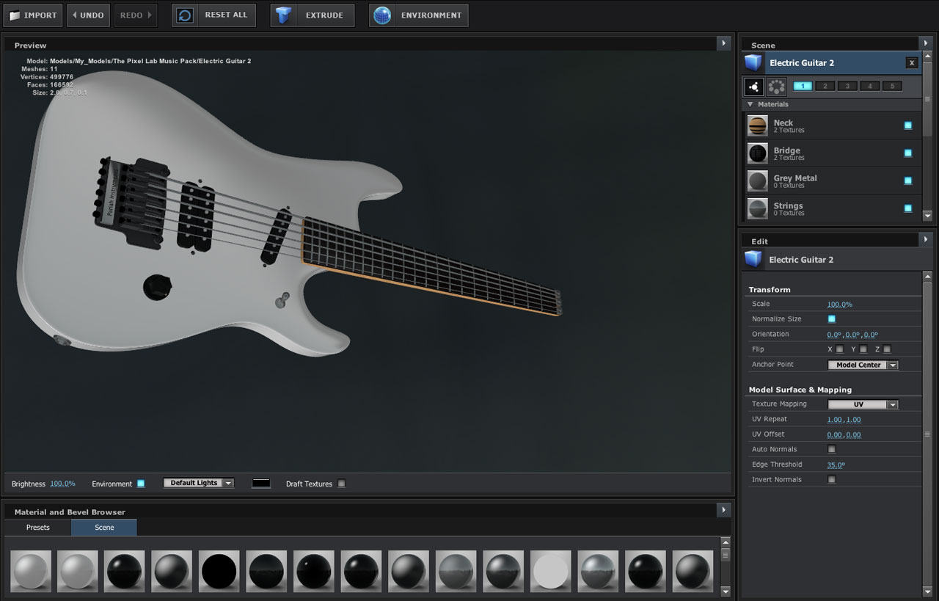
Task: Enable the Draft Textures checkbox
Action: (341, 484)
